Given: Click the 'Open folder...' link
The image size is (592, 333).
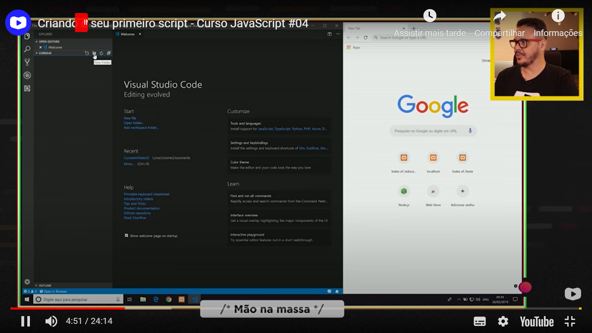Looking at the screenshot, I should point(133,123).
